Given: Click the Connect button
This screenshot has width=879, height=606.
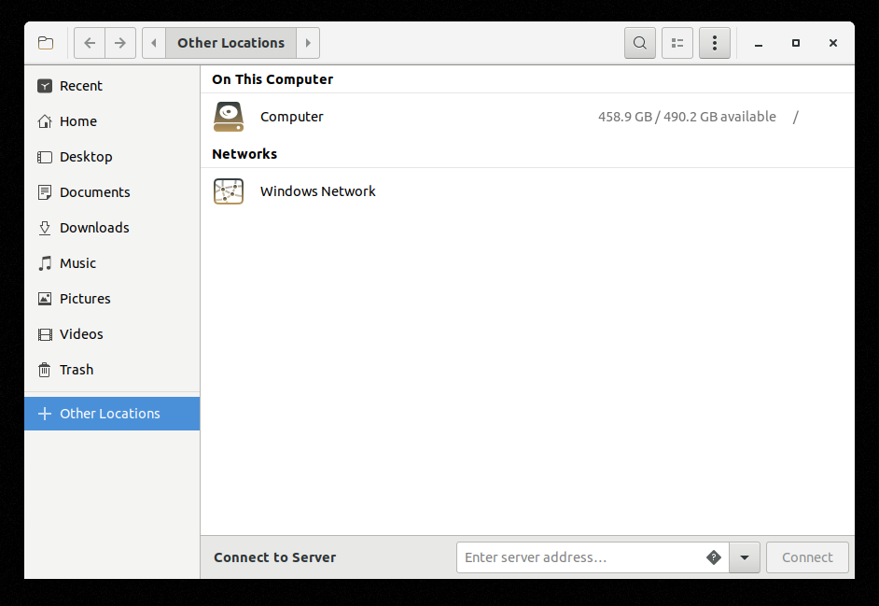Looking at the screenshot, I should coord(807,557).
